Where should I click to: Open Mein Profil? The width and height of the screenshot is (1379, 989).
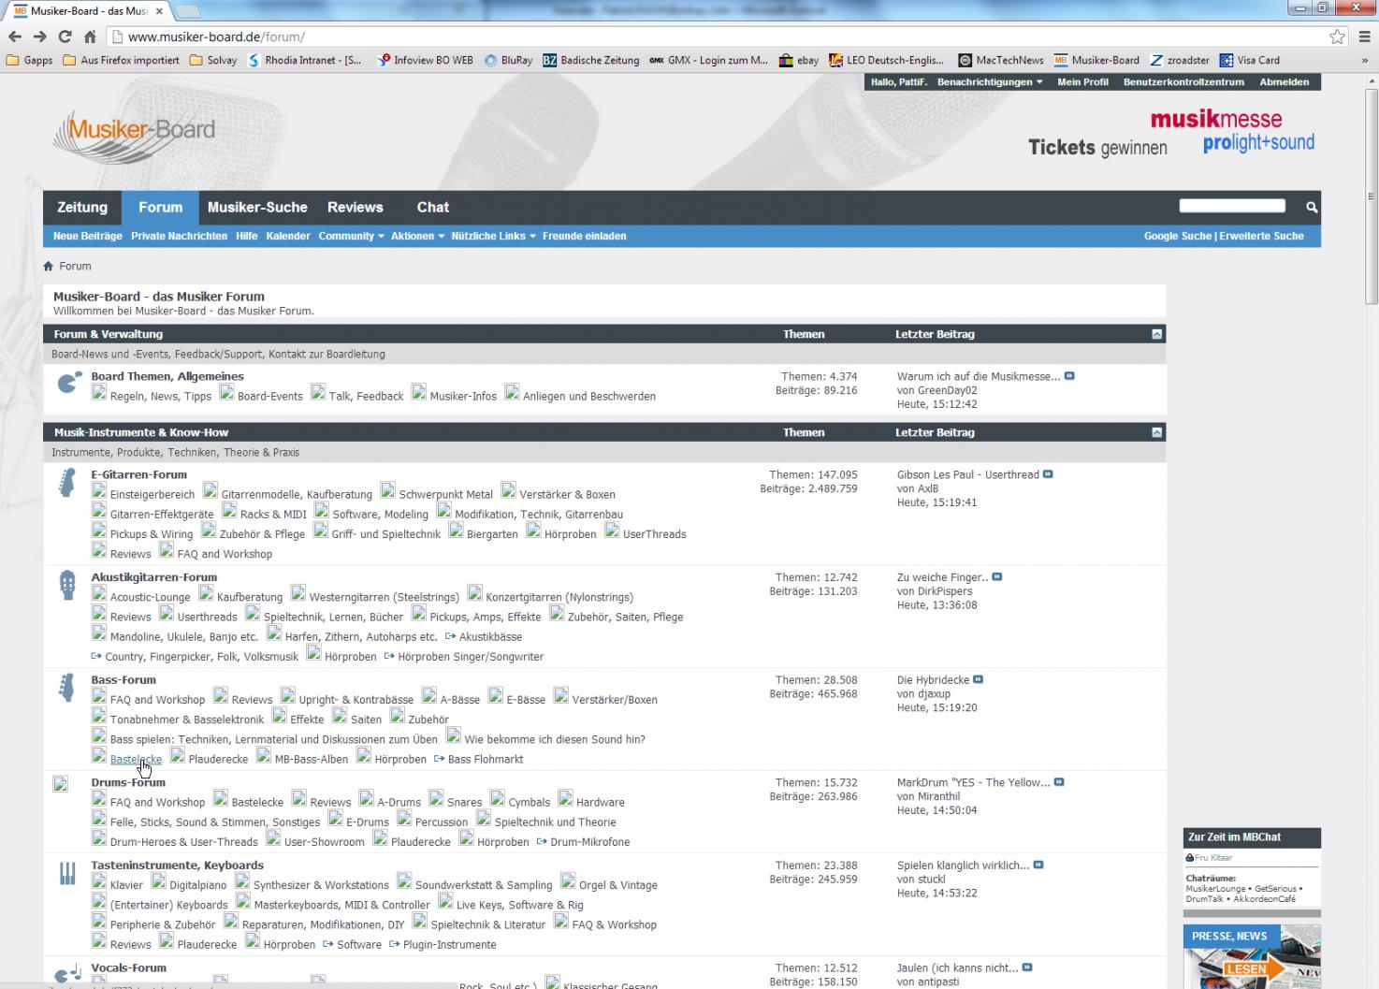(x=1082, y=82)
